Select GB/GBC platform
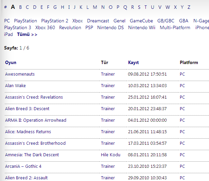 (166, 21)
